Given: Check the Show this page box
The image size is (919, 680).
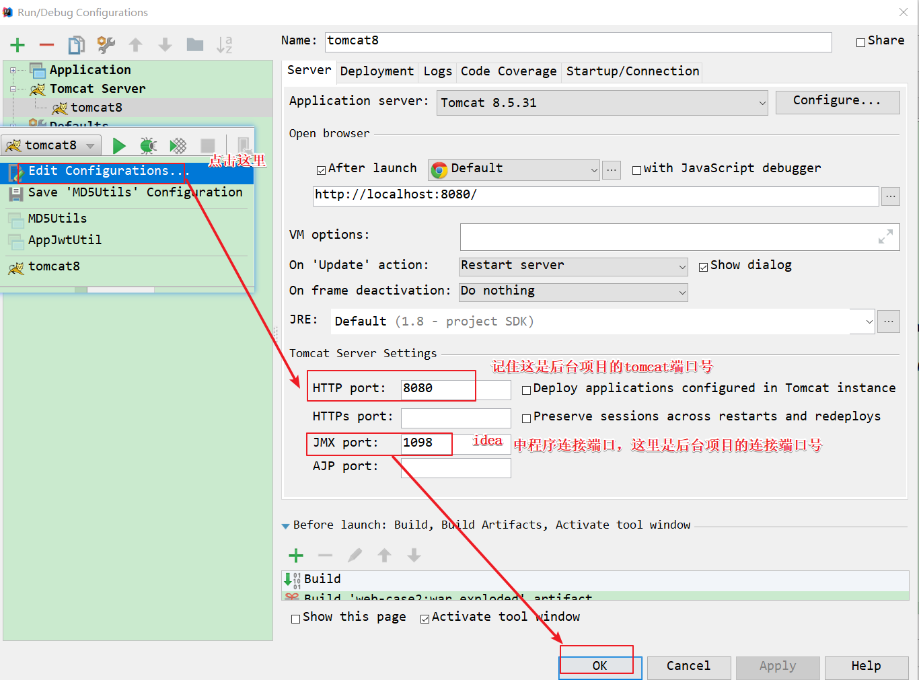Looking at the screenshot, I should pos(295,619).
